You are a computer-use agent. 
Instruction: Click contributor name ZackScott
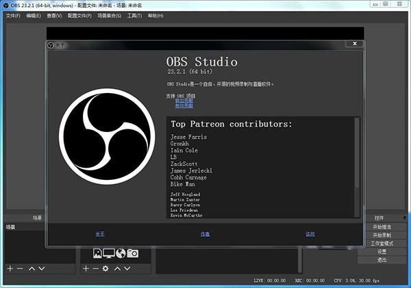[184, 164]
